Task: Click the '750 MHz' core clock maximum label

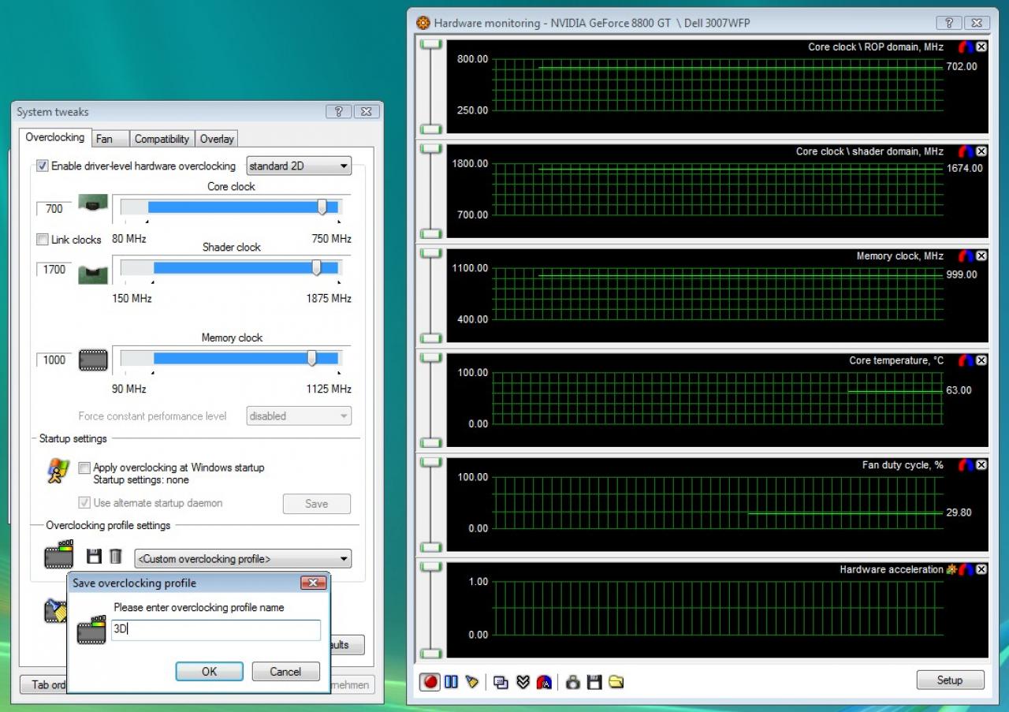Action: coord(332,239)
